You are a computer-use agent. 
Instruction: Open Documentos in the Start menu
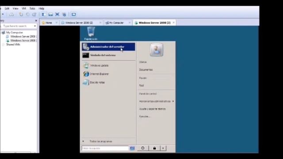point(146,70)
